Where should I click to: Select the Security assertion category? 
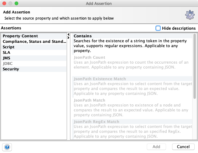(x=11, y=69)
